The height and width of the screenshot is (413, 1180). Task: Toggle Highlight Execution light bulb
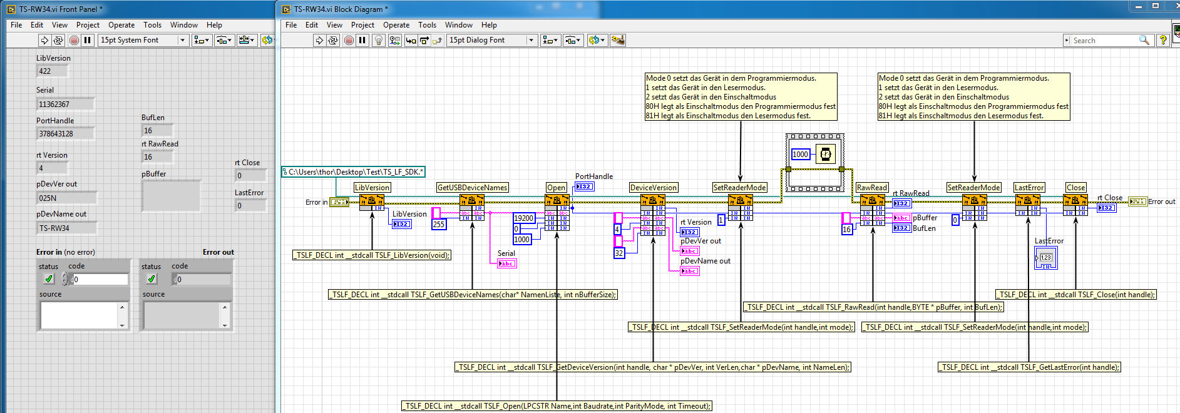click(378, 40)
